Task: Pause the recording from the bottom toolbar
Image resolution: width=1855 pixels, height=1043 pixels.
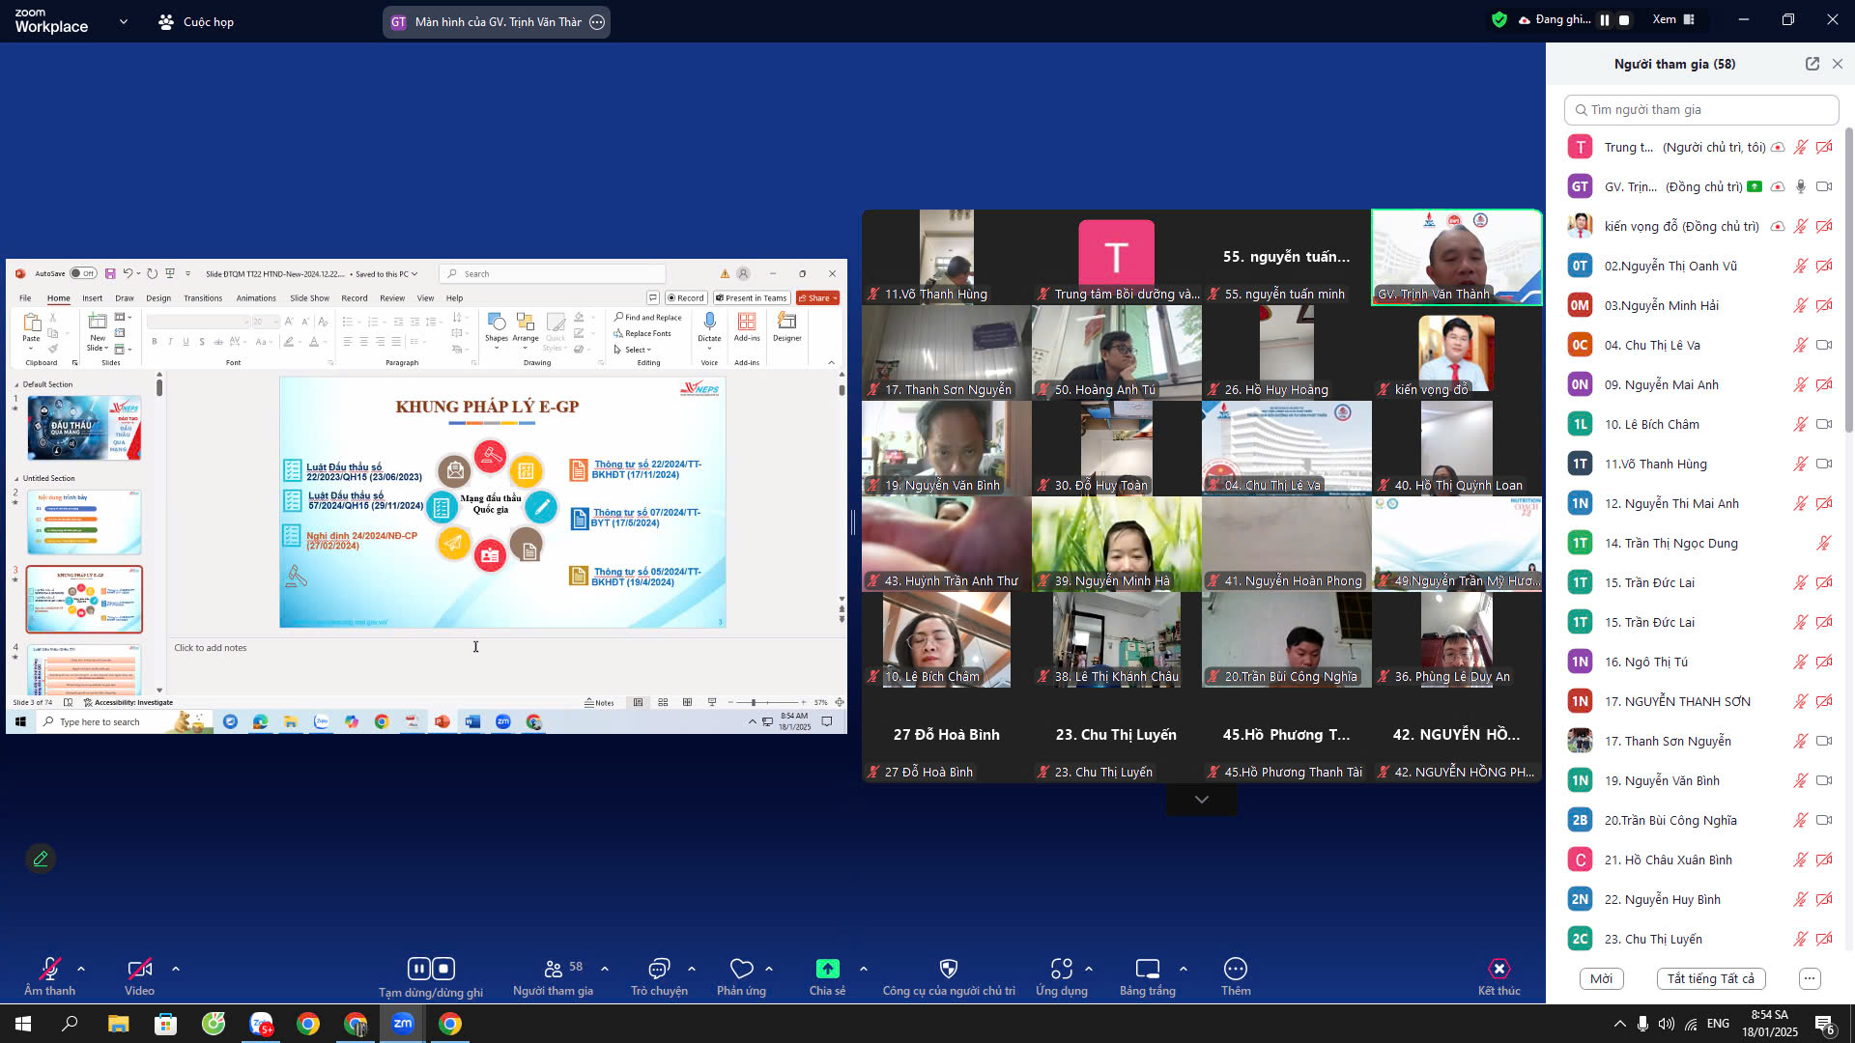Action: [418, 969]
